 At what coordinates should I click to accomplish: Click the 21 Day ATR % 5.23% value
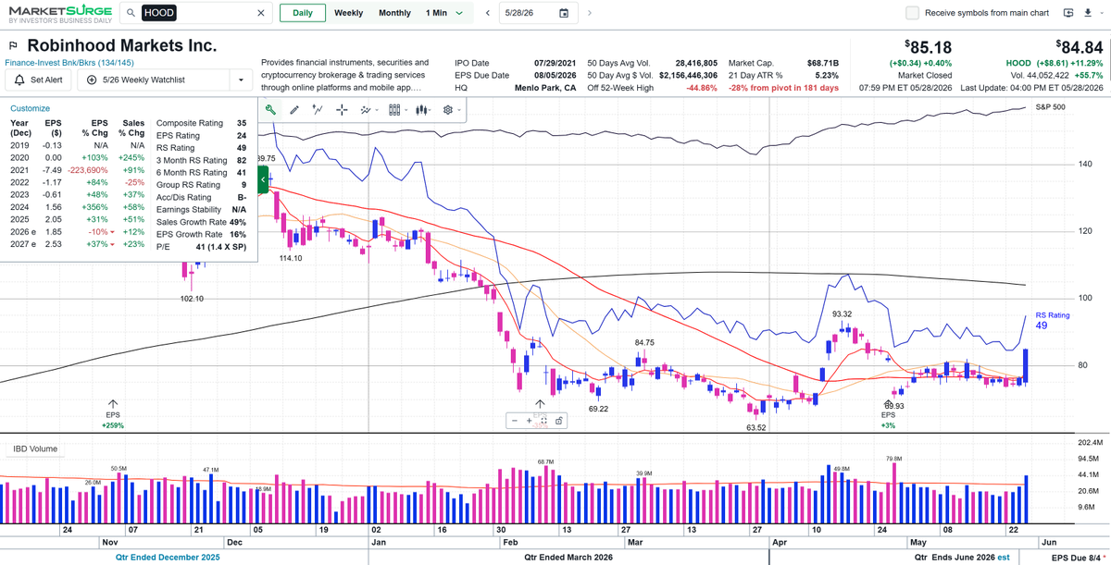coord(827,75)
